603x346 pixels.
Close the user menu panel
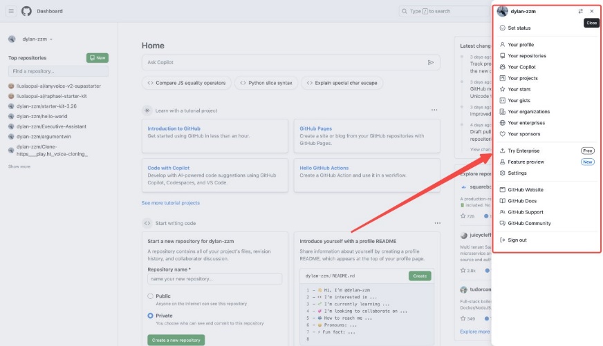(592, 11)
